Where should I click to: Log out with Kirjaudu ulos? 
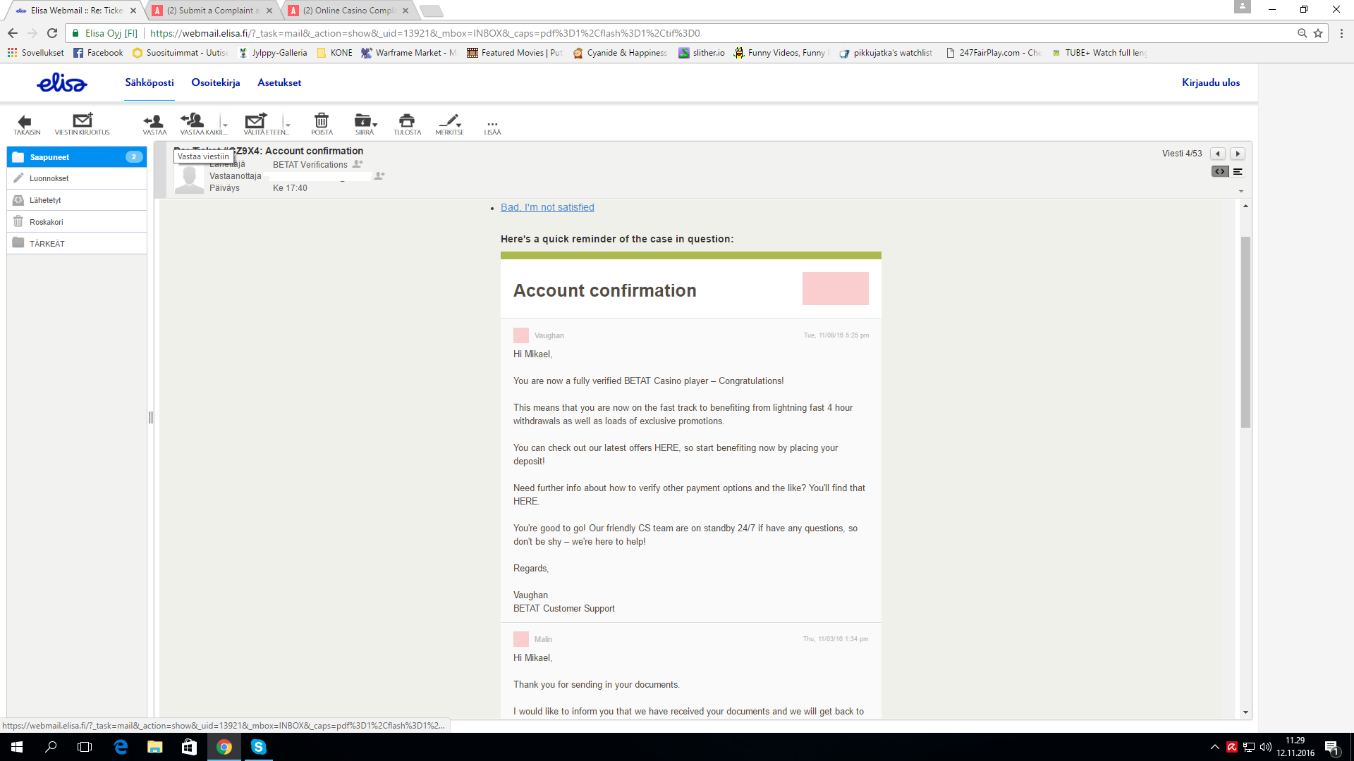(1211, 82)
